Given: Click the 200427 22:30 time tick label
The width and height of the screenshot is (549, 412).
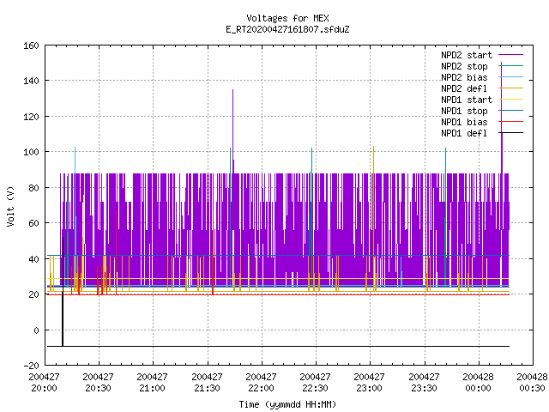Looking at the screenshot, I should coord(315,383).
